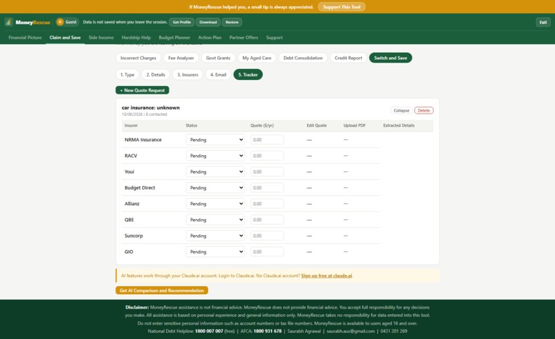This screenshot has width=555, height=339.
Task: Click Suncorp quote amount field
Action: pos(267,236)
